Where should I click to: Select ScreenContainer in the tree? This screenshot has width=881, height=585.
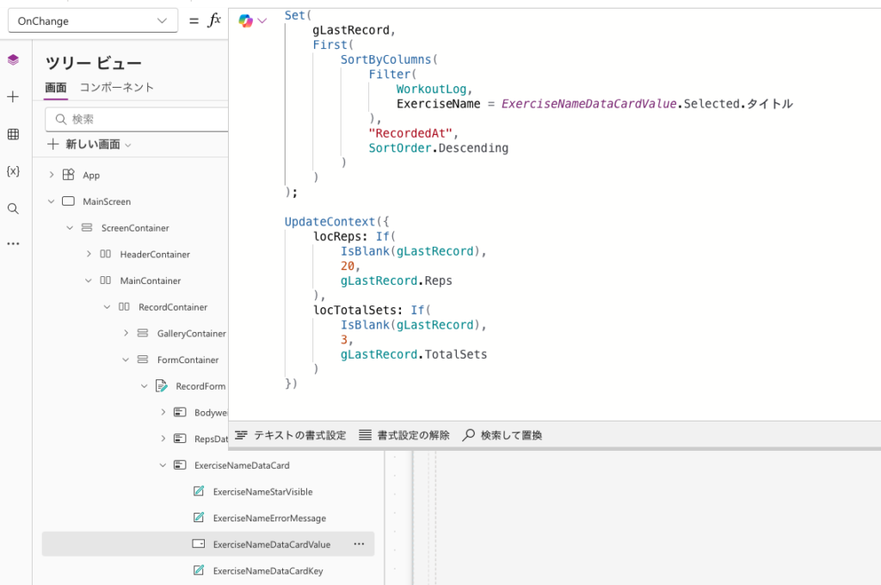point(135,228)
